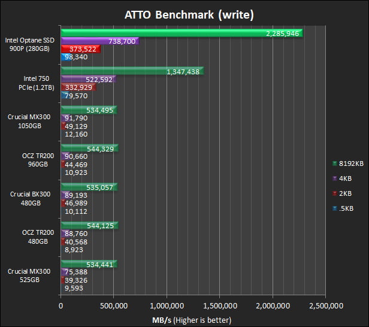The height and width of the screenshot is (327, 369).
Task: Click the 373,522 red bar
Action: coord(81,49)
